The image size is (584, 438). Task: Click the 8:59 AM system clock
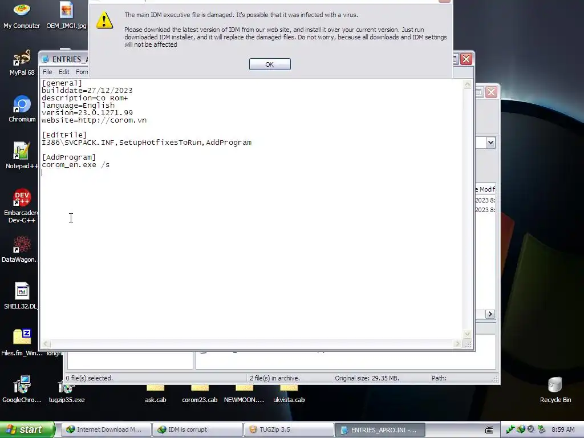coord(563,429)
